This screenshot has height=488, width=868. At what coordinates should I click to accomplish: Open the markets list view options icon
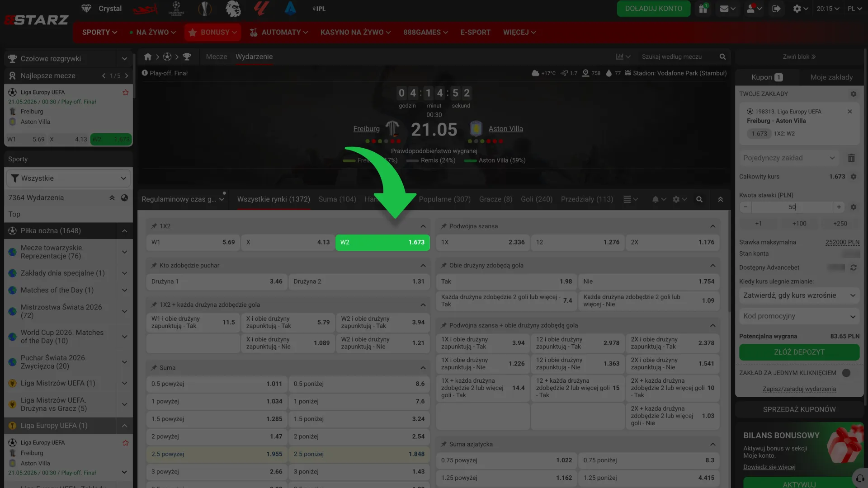point(630,199)
